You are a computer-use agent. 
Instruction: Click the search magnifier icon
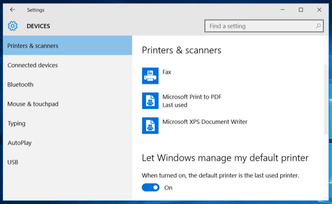click(x=318, y=26)
